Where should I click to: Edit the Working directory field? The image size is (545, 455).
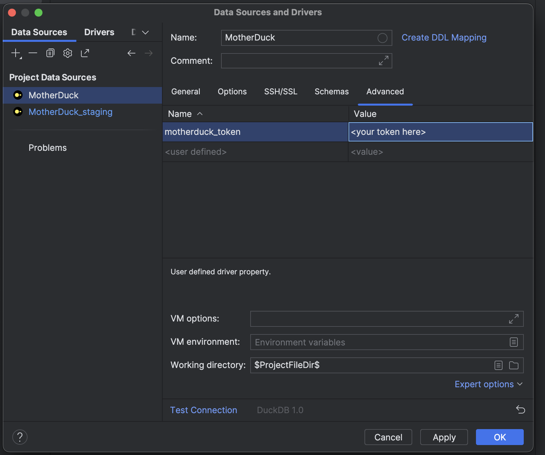pyautogui.click(x=387, y=365)
